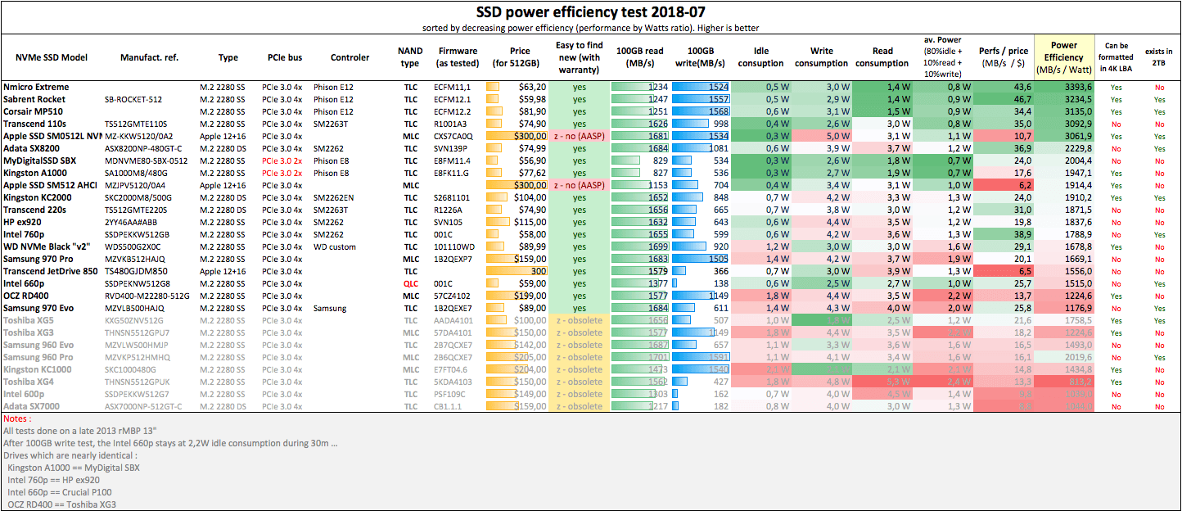Image resolution: width=1182 pixels, height=511 pixels.
Task: Click the "exists in 2TB" column header
Action: (x=1158, y=57)
